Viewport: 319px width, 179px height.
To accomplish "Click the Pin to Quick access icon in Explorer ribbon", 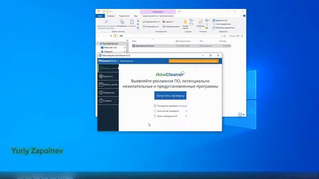I will [106, 21].
